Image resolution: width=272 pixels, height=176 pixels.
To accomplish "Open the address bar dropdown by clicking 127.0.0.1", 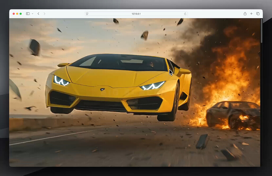I will (x=137, y=13).
